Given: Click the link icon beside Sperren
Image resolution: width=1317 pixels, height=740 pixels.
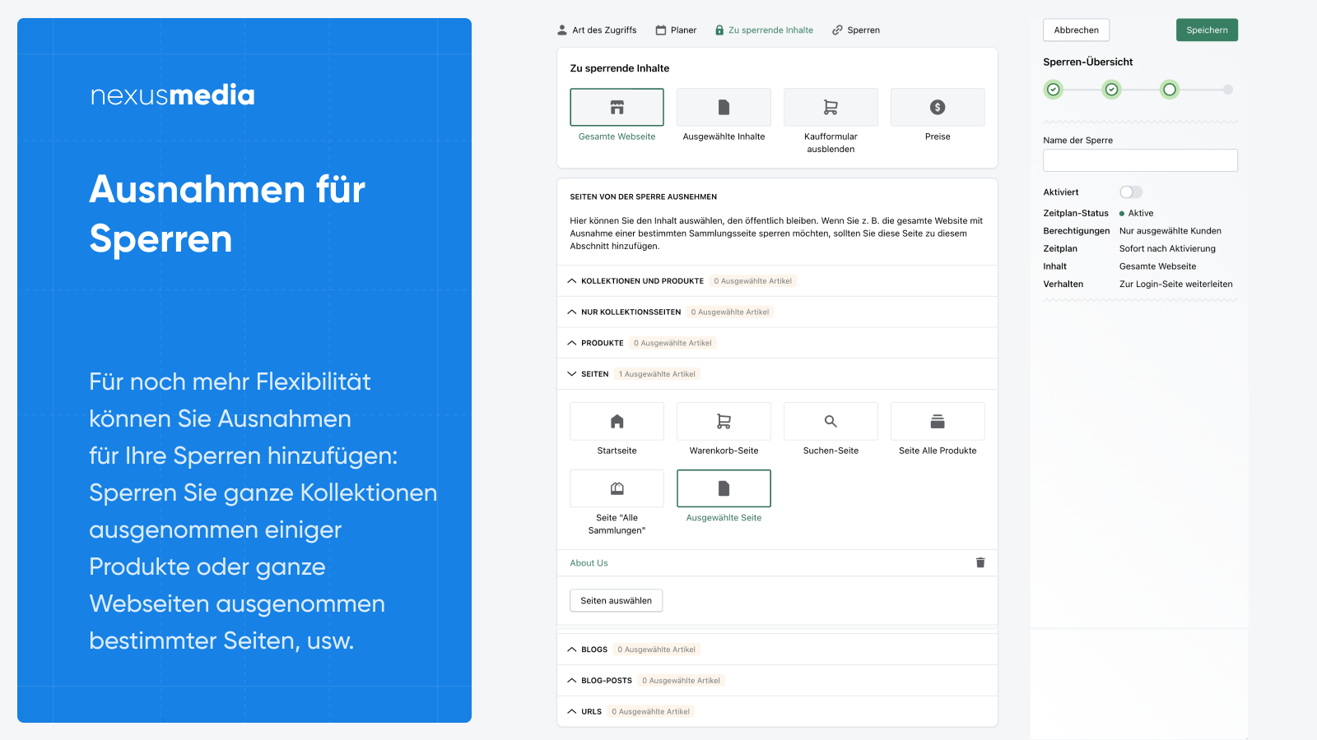Looking at the screenshot, I should (x=837, y=30).
